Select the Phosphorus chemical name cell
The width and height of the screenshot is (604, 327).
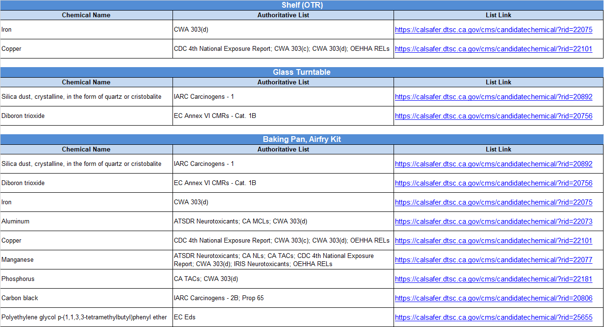coord(86,279)
